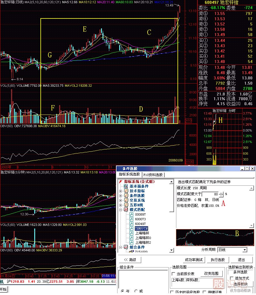Select the 上海梅林 pattern chart icon
This screenshot has width=256, height=295.
coord(132,233)
